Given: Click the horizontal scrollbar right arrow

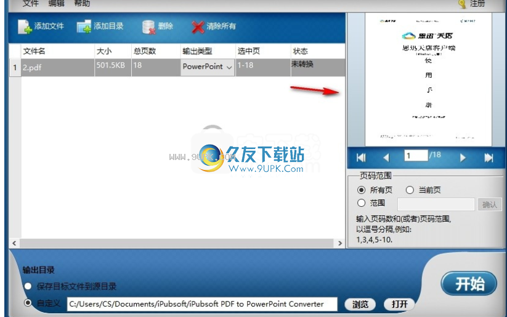Looking at the screenshot, I should tap(339, 243).
